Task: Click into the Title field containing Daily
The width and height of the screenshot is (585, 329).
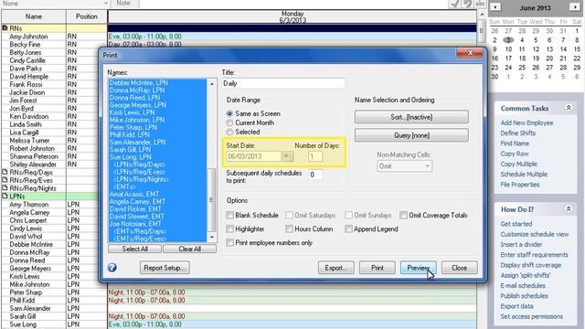Action: tap(283, 83)
